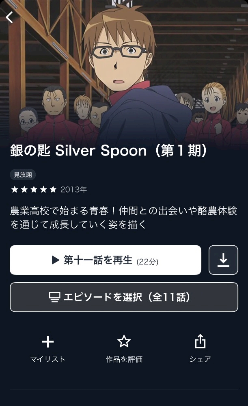Add to マイリスト with plus icon
Image resolution: width=248 pixels, height=406 pixels.
pyautogui.click(x=48, y=342)
